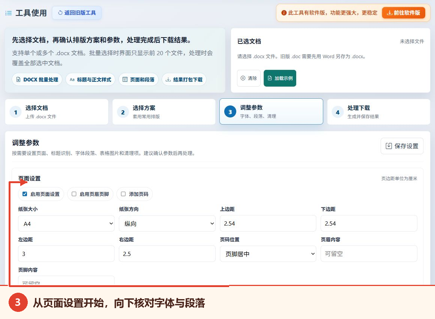Click the 页眉内容 input field
The width and height of the screenshot is (435, 319).
point(369,254)
